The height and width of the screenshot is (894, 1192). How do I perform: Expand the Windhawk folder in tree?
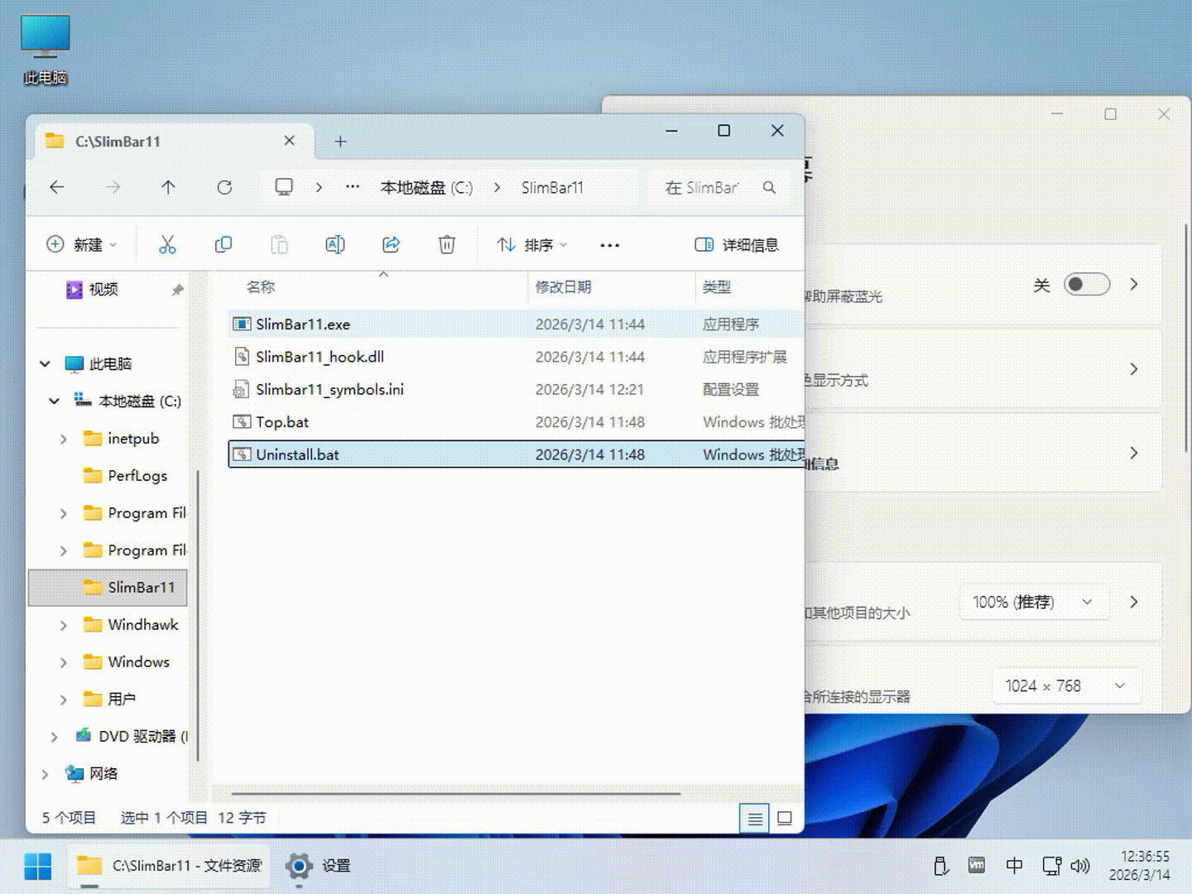(x=64, y=625)
